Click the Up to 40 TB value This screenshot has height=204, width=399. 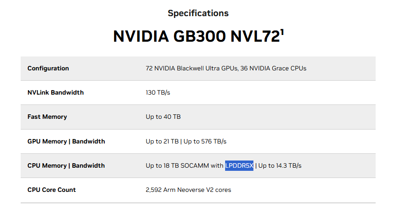(163, 117)
